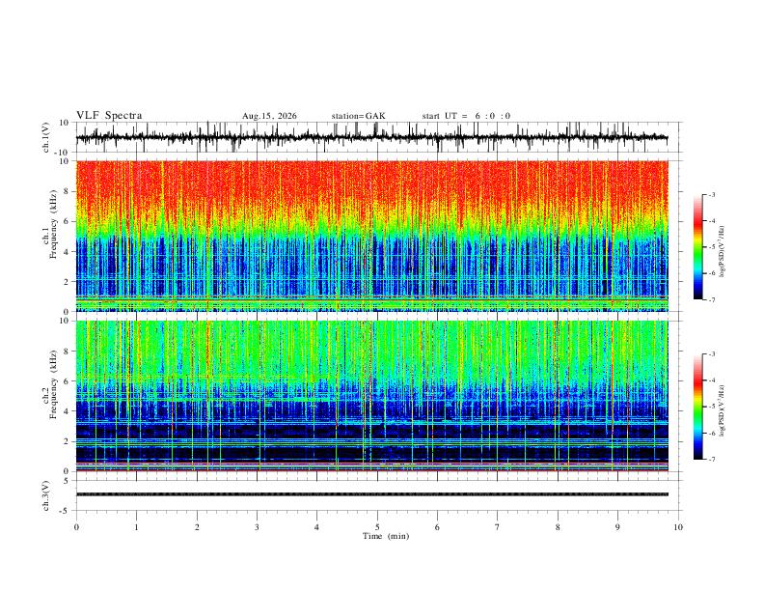Click the ch.1 color scale bar

tap(697, 247)
